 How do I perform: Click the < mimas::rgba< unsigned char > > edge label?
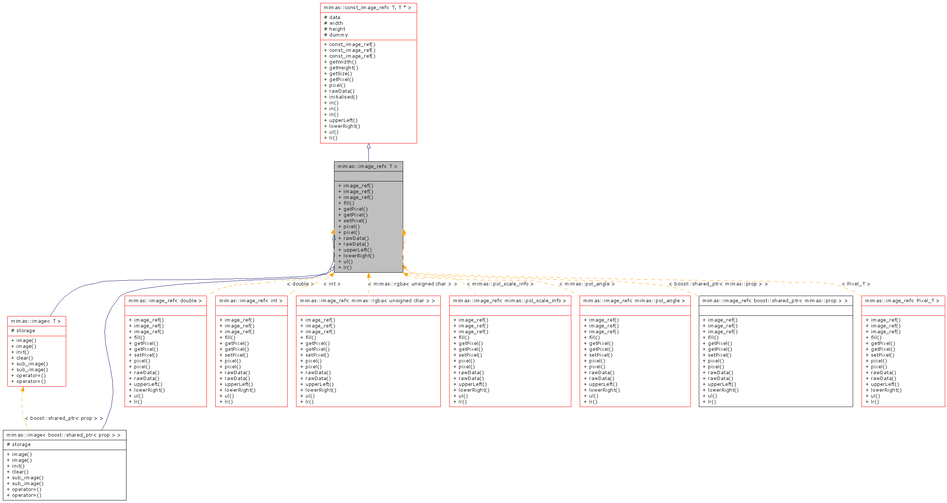click(x=413, y=284)
